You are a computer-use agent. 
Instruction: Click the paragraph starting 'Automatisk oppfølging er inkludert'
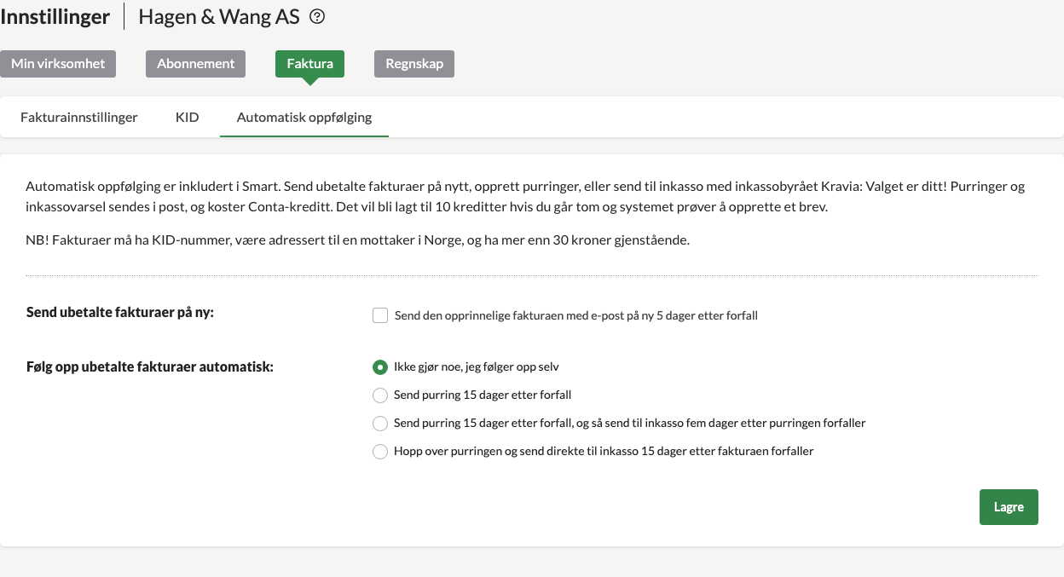[x=525, y=196]
